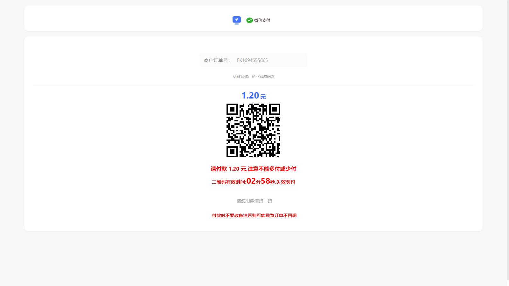Click the blue yen payment icon
Viewport: 509px width, 286px height.
(236, 20)
